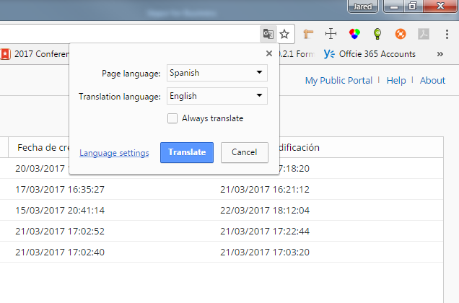The width and height of the screenshot is (459, 303).
Task: Click the crosshair move extension icon
Action: click(331, 33)
